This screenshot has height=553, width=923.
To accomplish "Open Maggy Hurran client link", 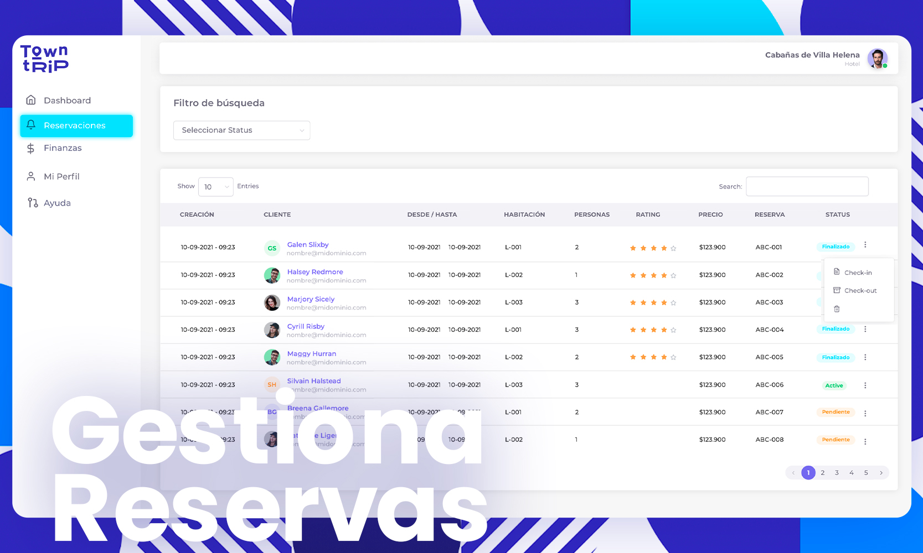I will click(x=312, y=354).
